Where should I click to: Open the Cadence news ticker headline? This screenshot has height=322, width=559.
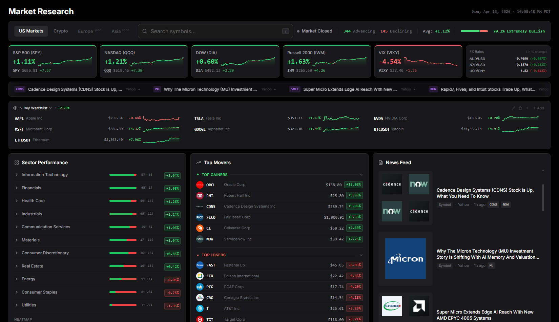coord(75,89)
